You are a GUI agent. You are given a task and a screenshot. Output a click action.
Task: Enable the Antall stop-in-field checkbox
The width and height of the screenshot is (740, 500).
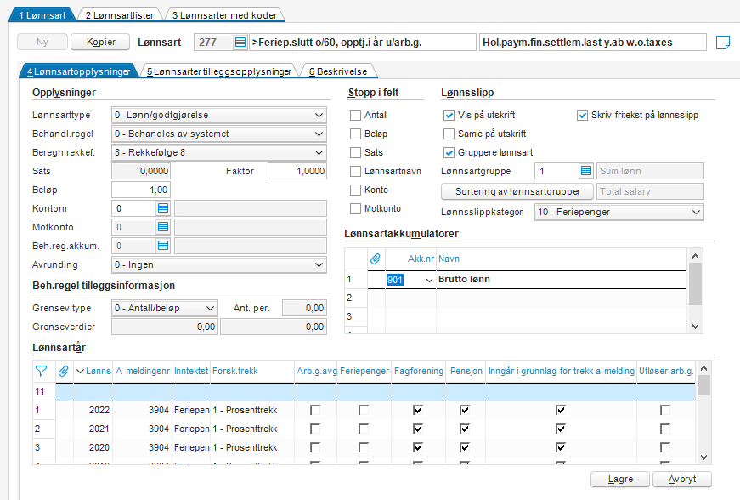pos(355,115)
